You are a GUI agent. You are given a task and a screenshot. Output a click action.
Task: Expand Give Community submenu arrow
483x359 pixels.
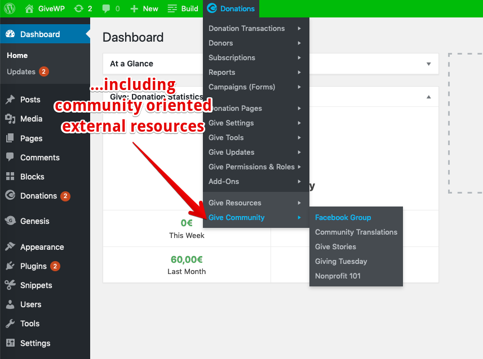(x=299, y=218)
